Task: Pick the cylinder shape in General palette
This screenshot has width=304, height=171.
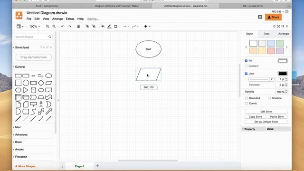Action: 33,90
